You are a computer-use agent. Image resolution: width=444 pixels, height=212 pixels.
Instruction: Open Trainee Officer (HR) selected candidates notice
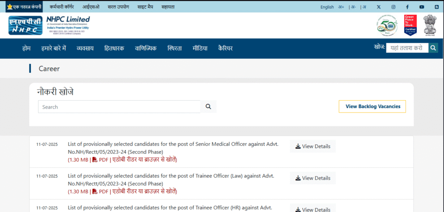point(170,208)
